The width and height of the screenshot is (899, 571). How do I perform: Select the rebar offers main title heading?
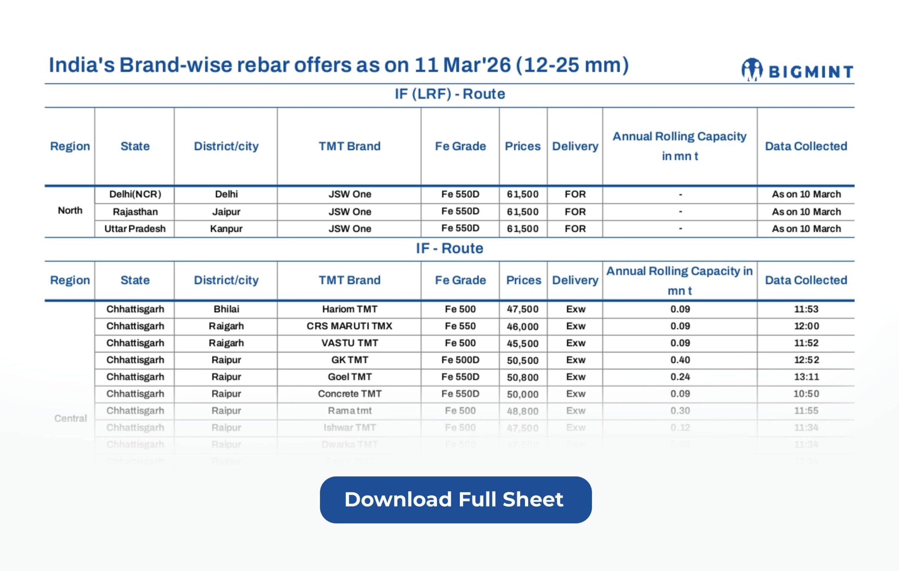[x=339, y=65]
